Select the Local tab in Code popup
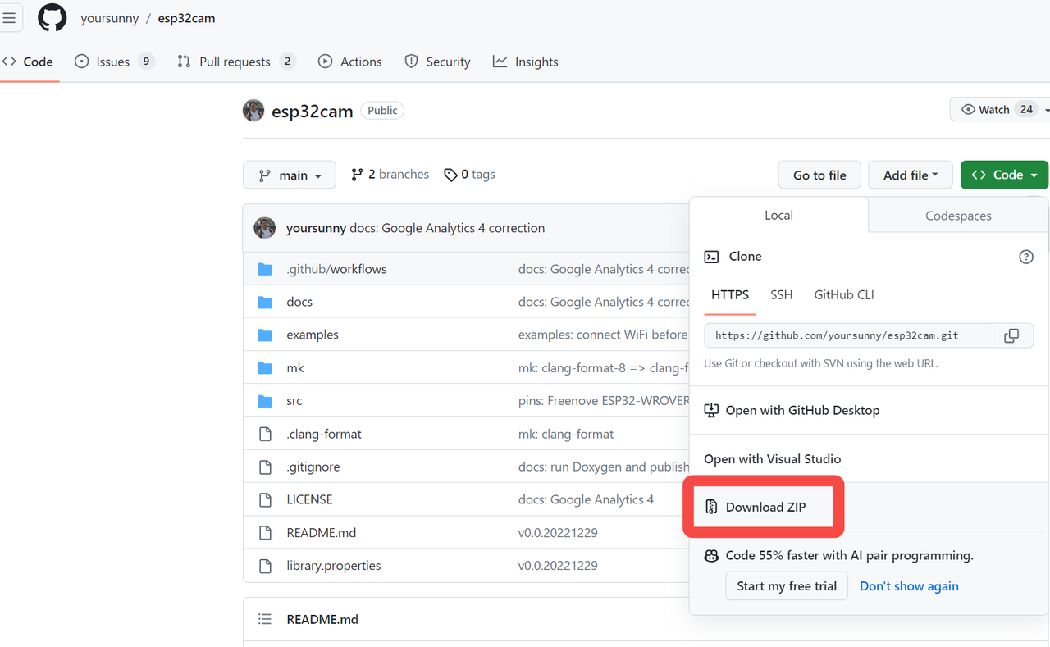The width and height of the screenshot is (1050, 647). coord(778,215)
